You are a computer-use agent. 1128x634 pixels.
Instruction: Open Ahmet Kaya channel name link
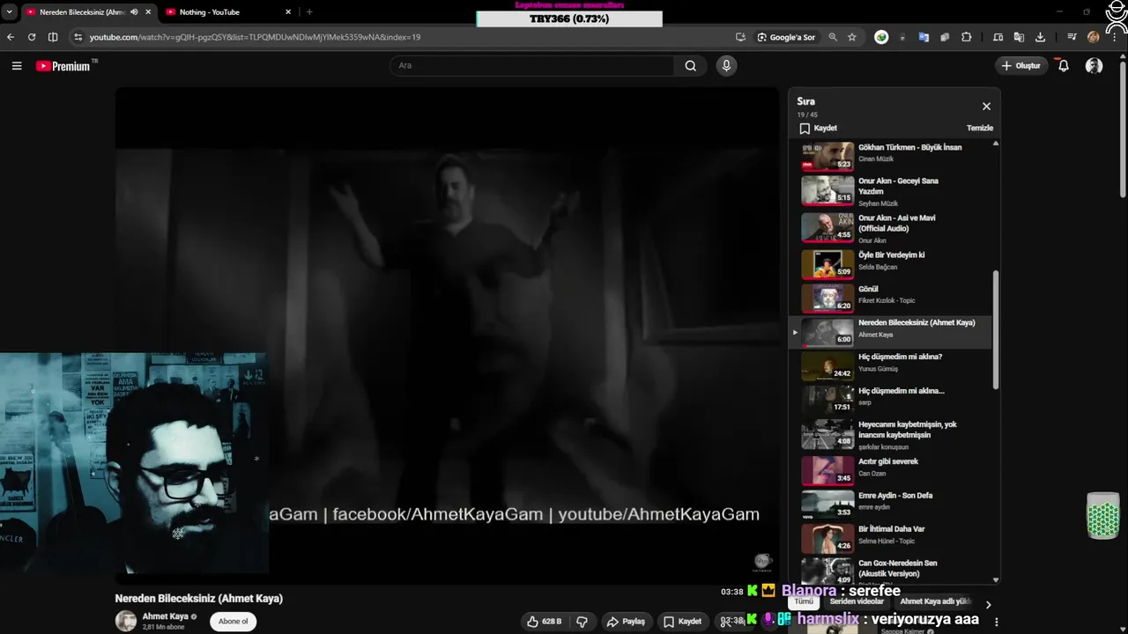[x=166, y=616]
